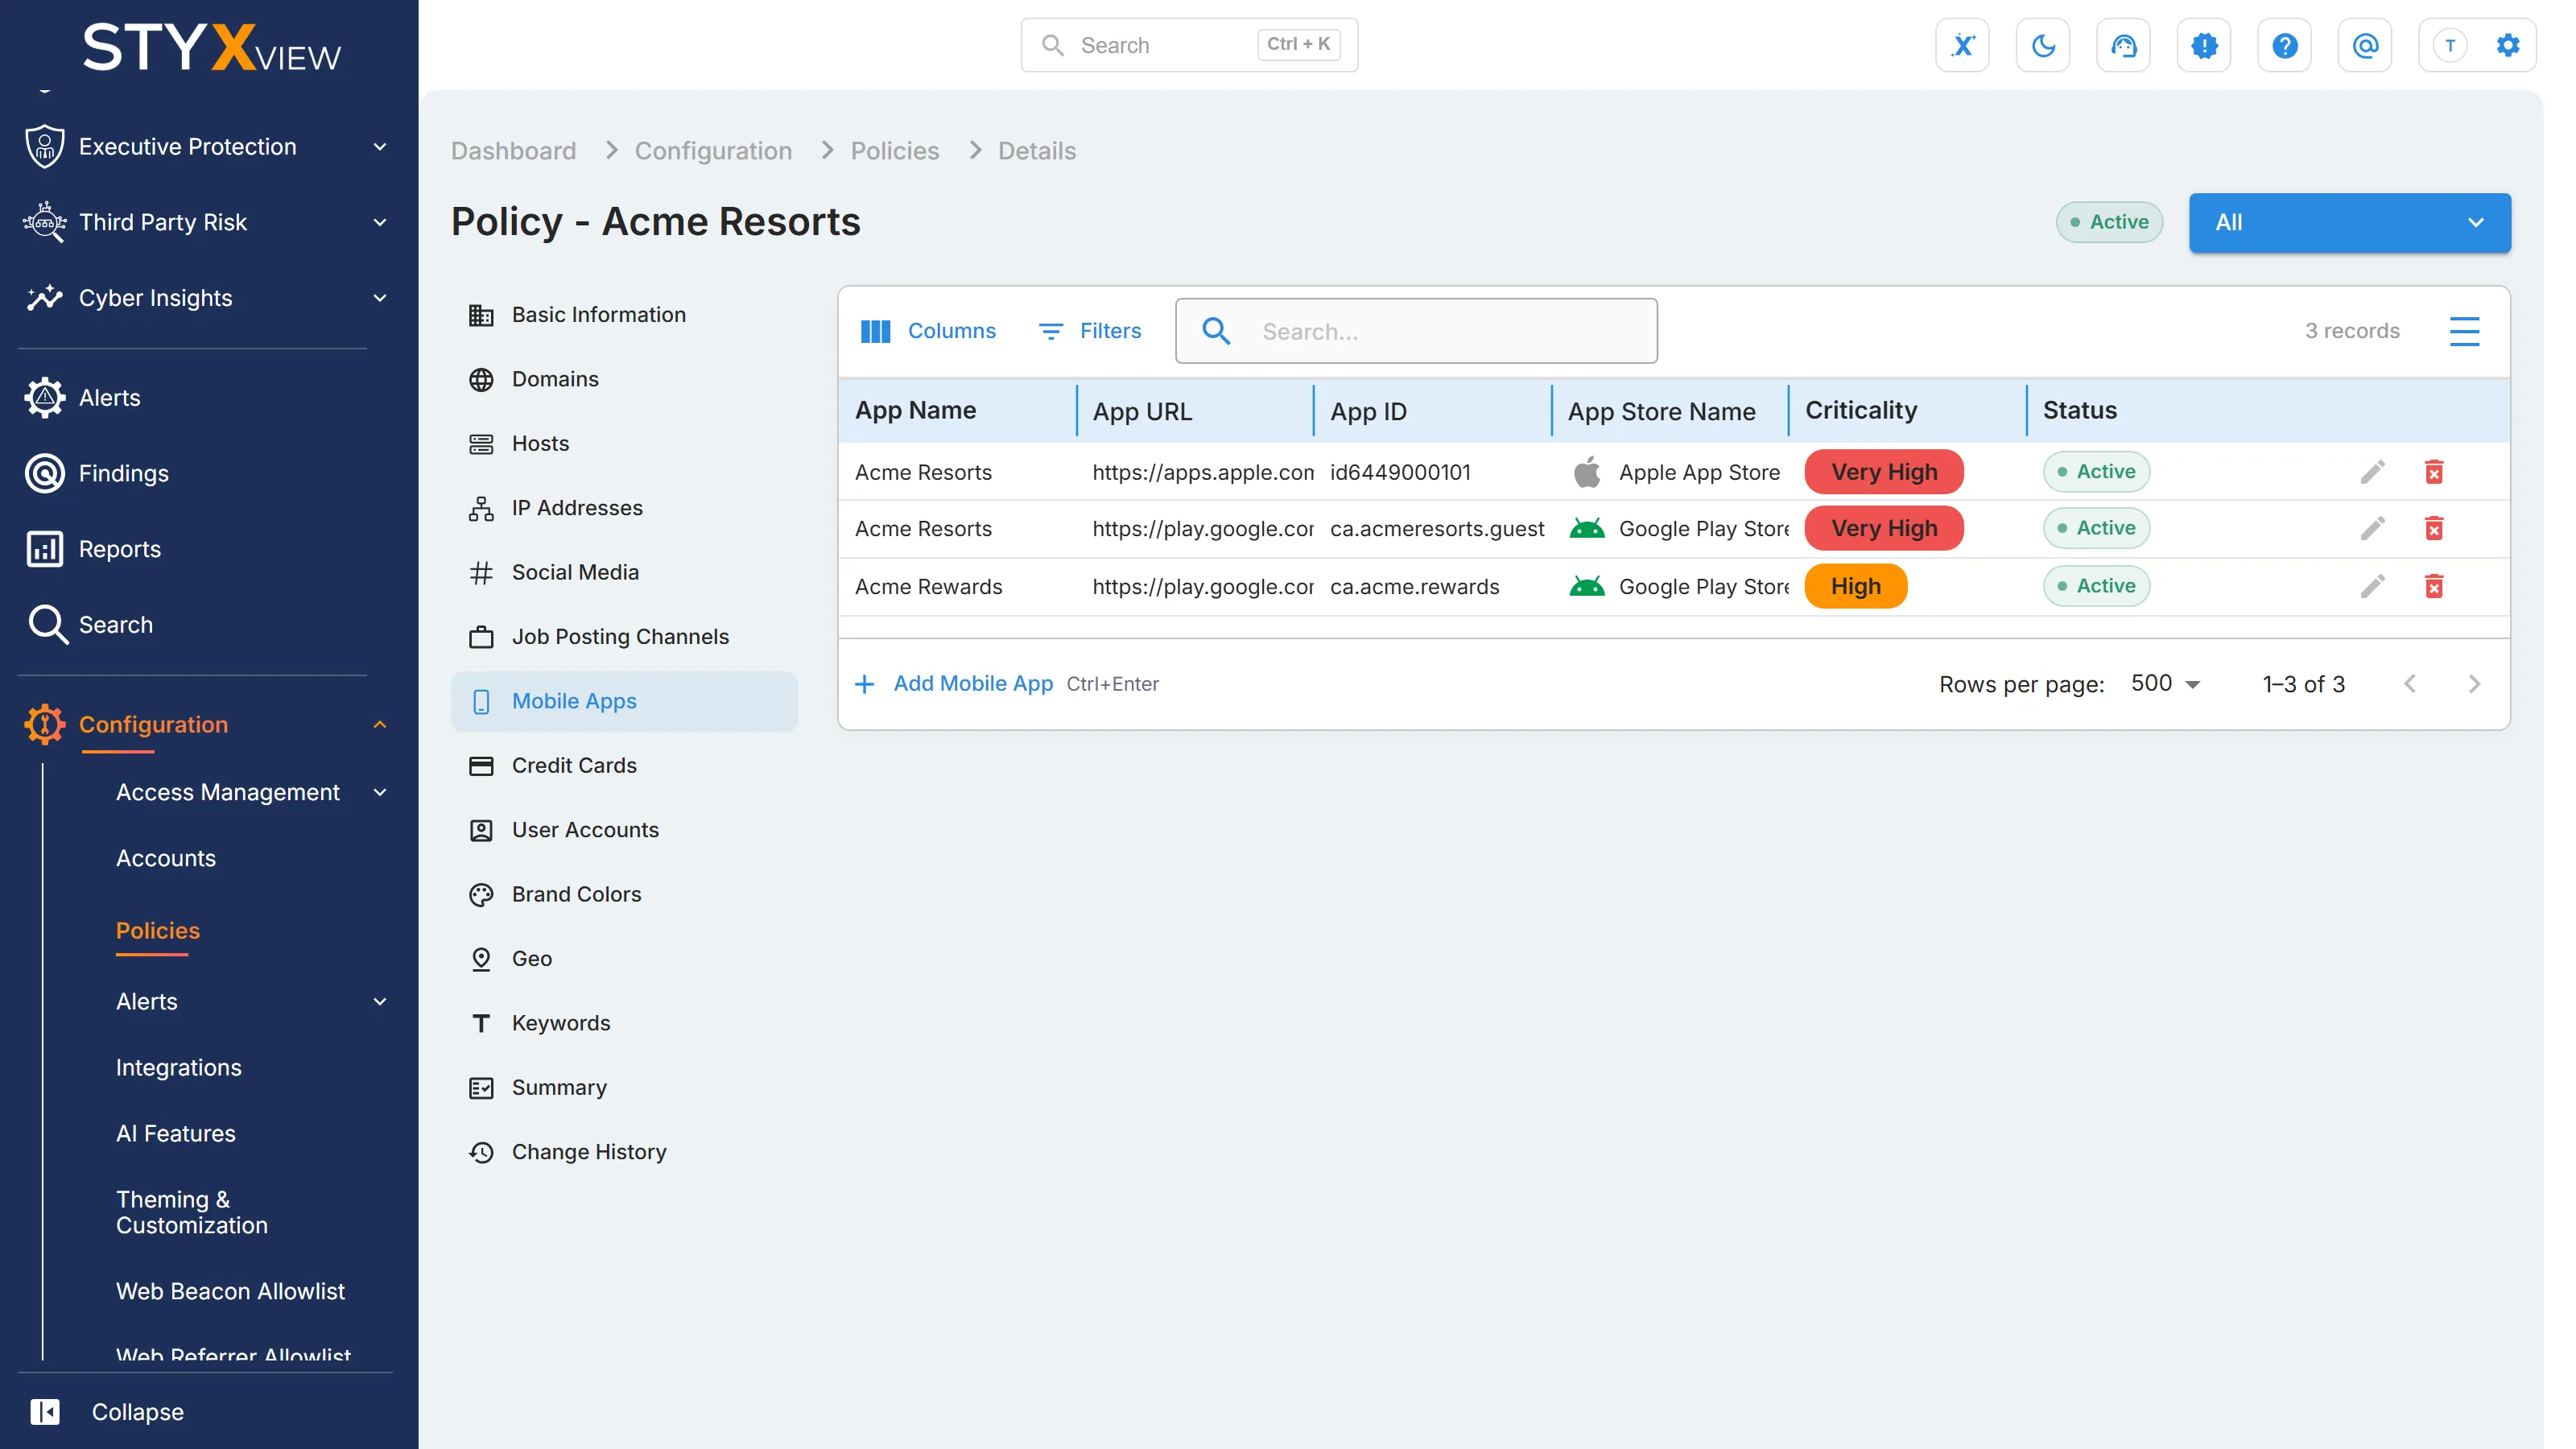Open the alert notifications badge icon
This screenshot has height=1449, width=2576.
click(x=2204, y=45)
